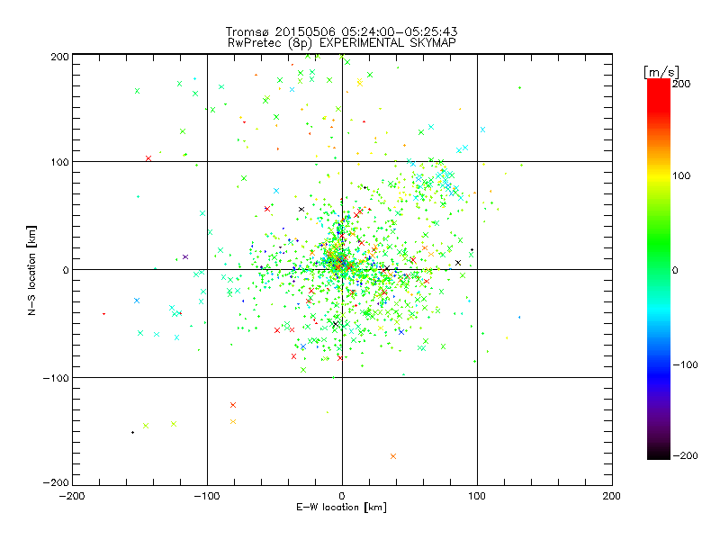Image resolution: width=720 pixels, height=540 pixels.
Task: Click the 'N-S location [km]' axis label
Action: (31, 271)
